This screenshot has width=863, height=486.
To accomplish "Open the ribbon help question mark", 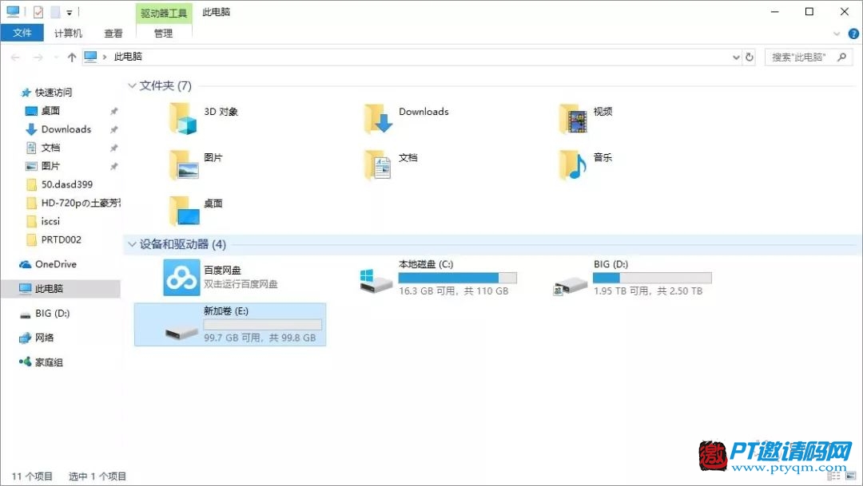I will coord(853,34).
